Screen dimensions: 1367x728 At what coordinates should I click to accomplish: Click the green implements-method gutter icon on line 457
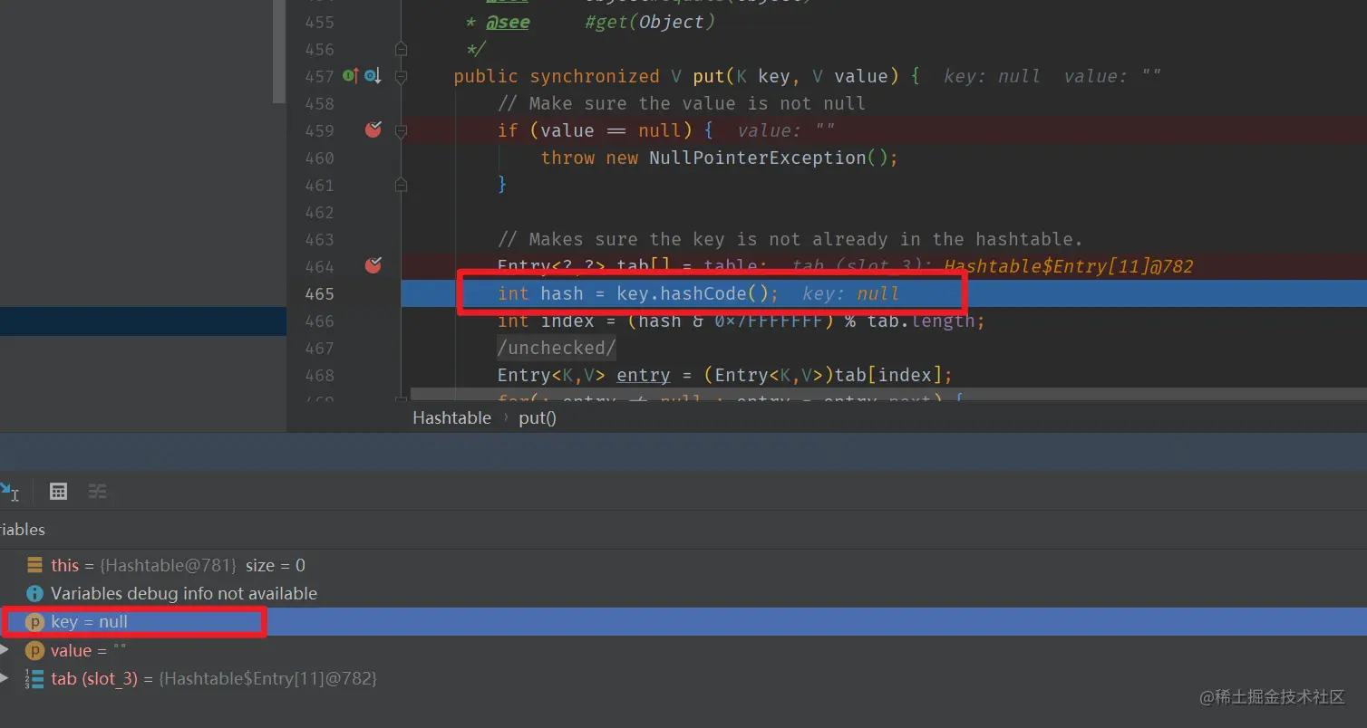click(x=351, y=76)
